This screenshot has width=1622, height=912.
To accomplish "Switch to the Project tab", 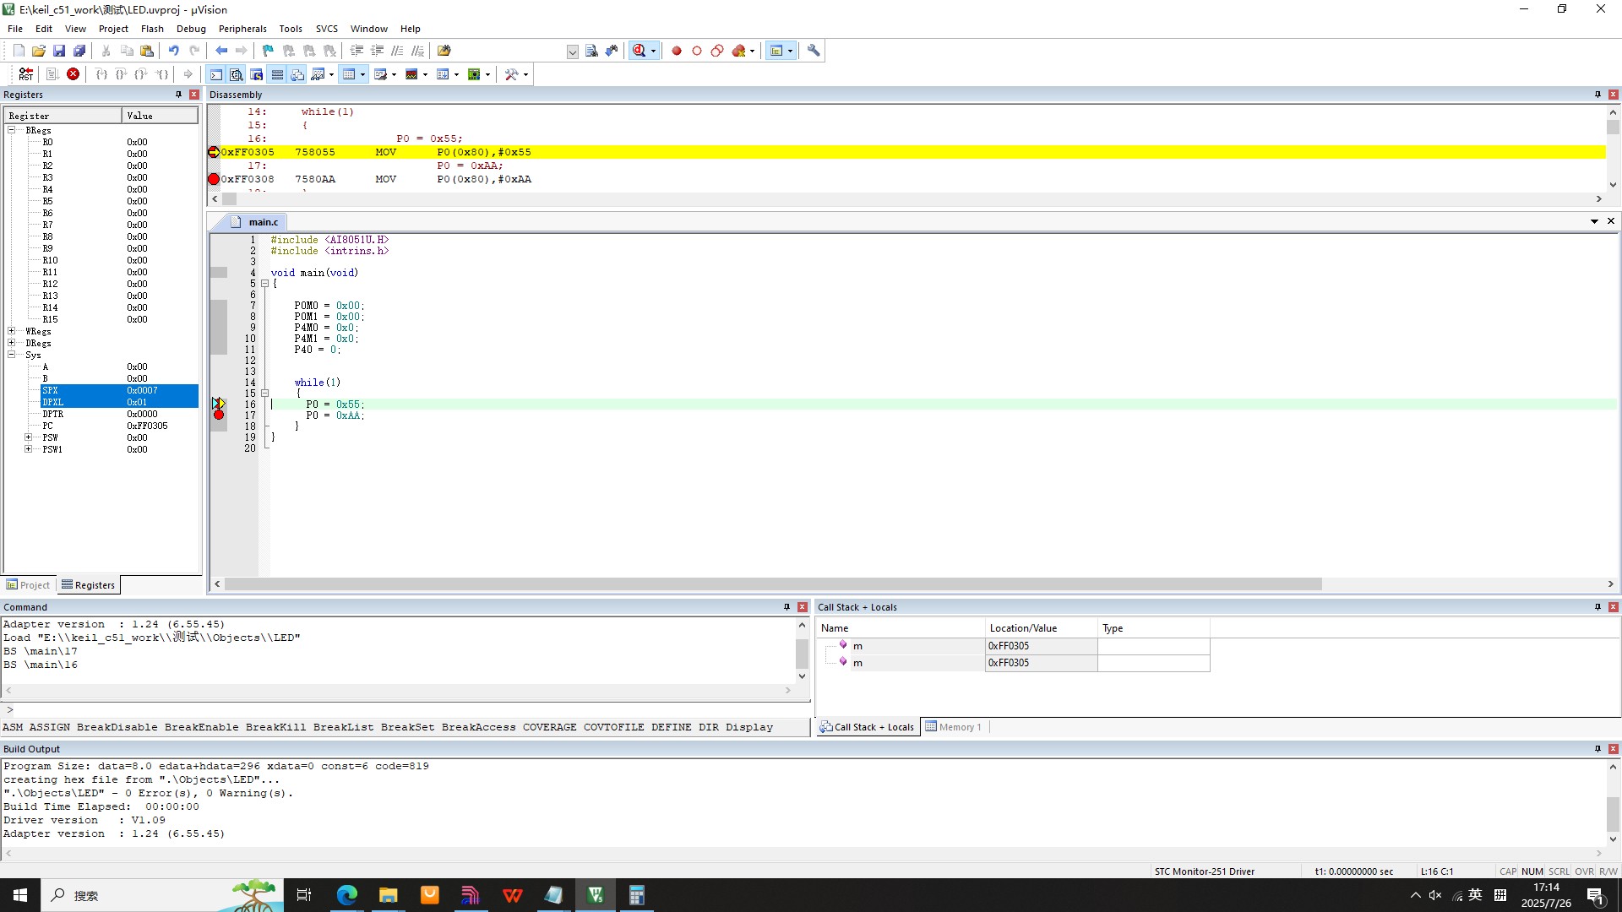I will pos(29,585).
